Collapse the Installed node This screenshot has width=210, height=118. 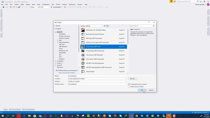pyautogui.click(x=55, y=29)
